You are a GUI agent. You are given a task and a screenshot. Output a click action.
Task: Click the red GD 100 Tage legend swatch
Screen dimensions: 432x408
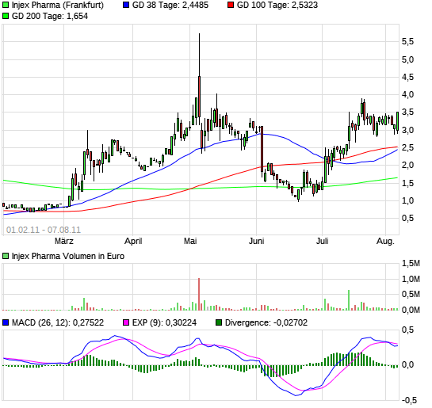(231, 5)
